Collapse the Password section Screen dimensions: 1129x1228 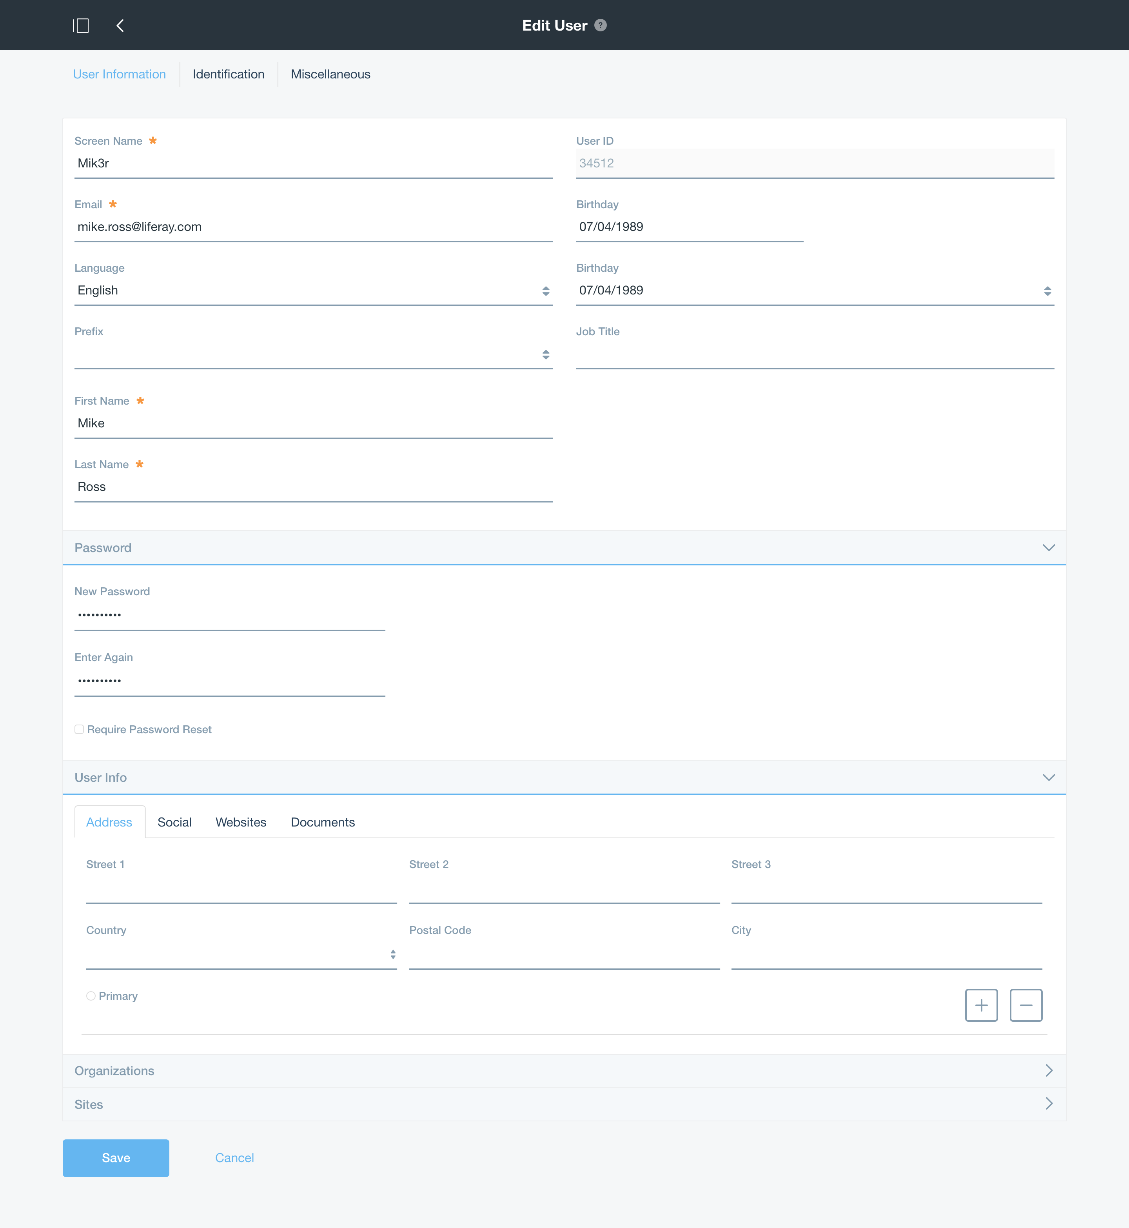pos(1049,547)
